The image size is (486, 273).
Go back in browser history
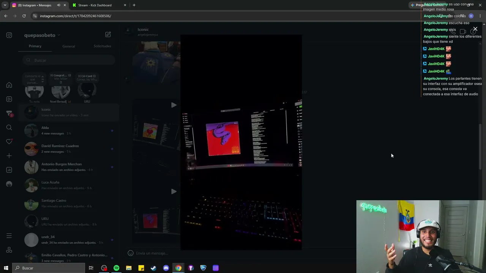[x=6, y=16]
